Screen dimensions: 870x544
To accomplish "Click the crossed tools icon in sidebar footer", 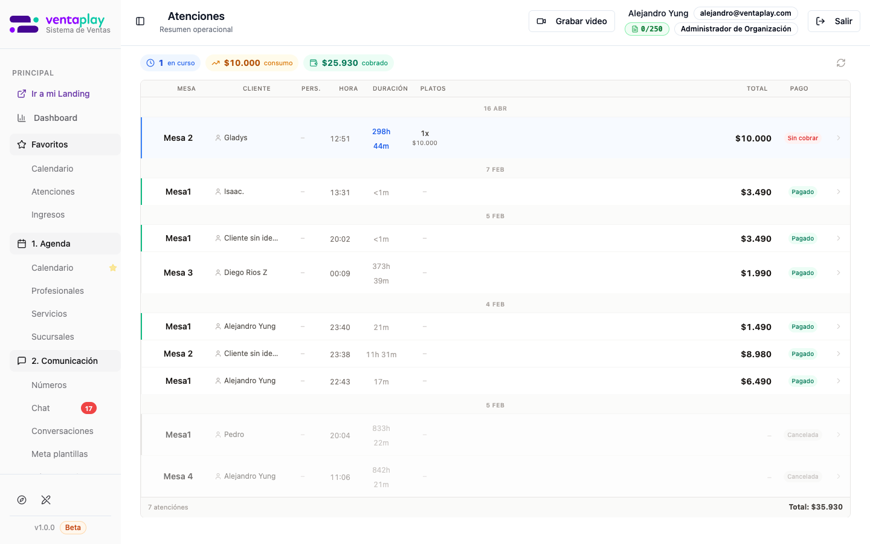I will 46,500.
